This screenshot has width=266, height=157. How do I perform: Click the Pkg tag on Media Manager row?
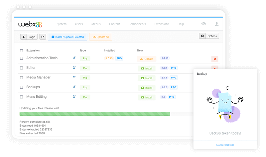click(85, 78)
